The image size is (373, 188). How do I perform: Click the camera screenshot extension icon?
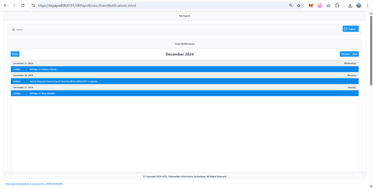click(328, 6)
